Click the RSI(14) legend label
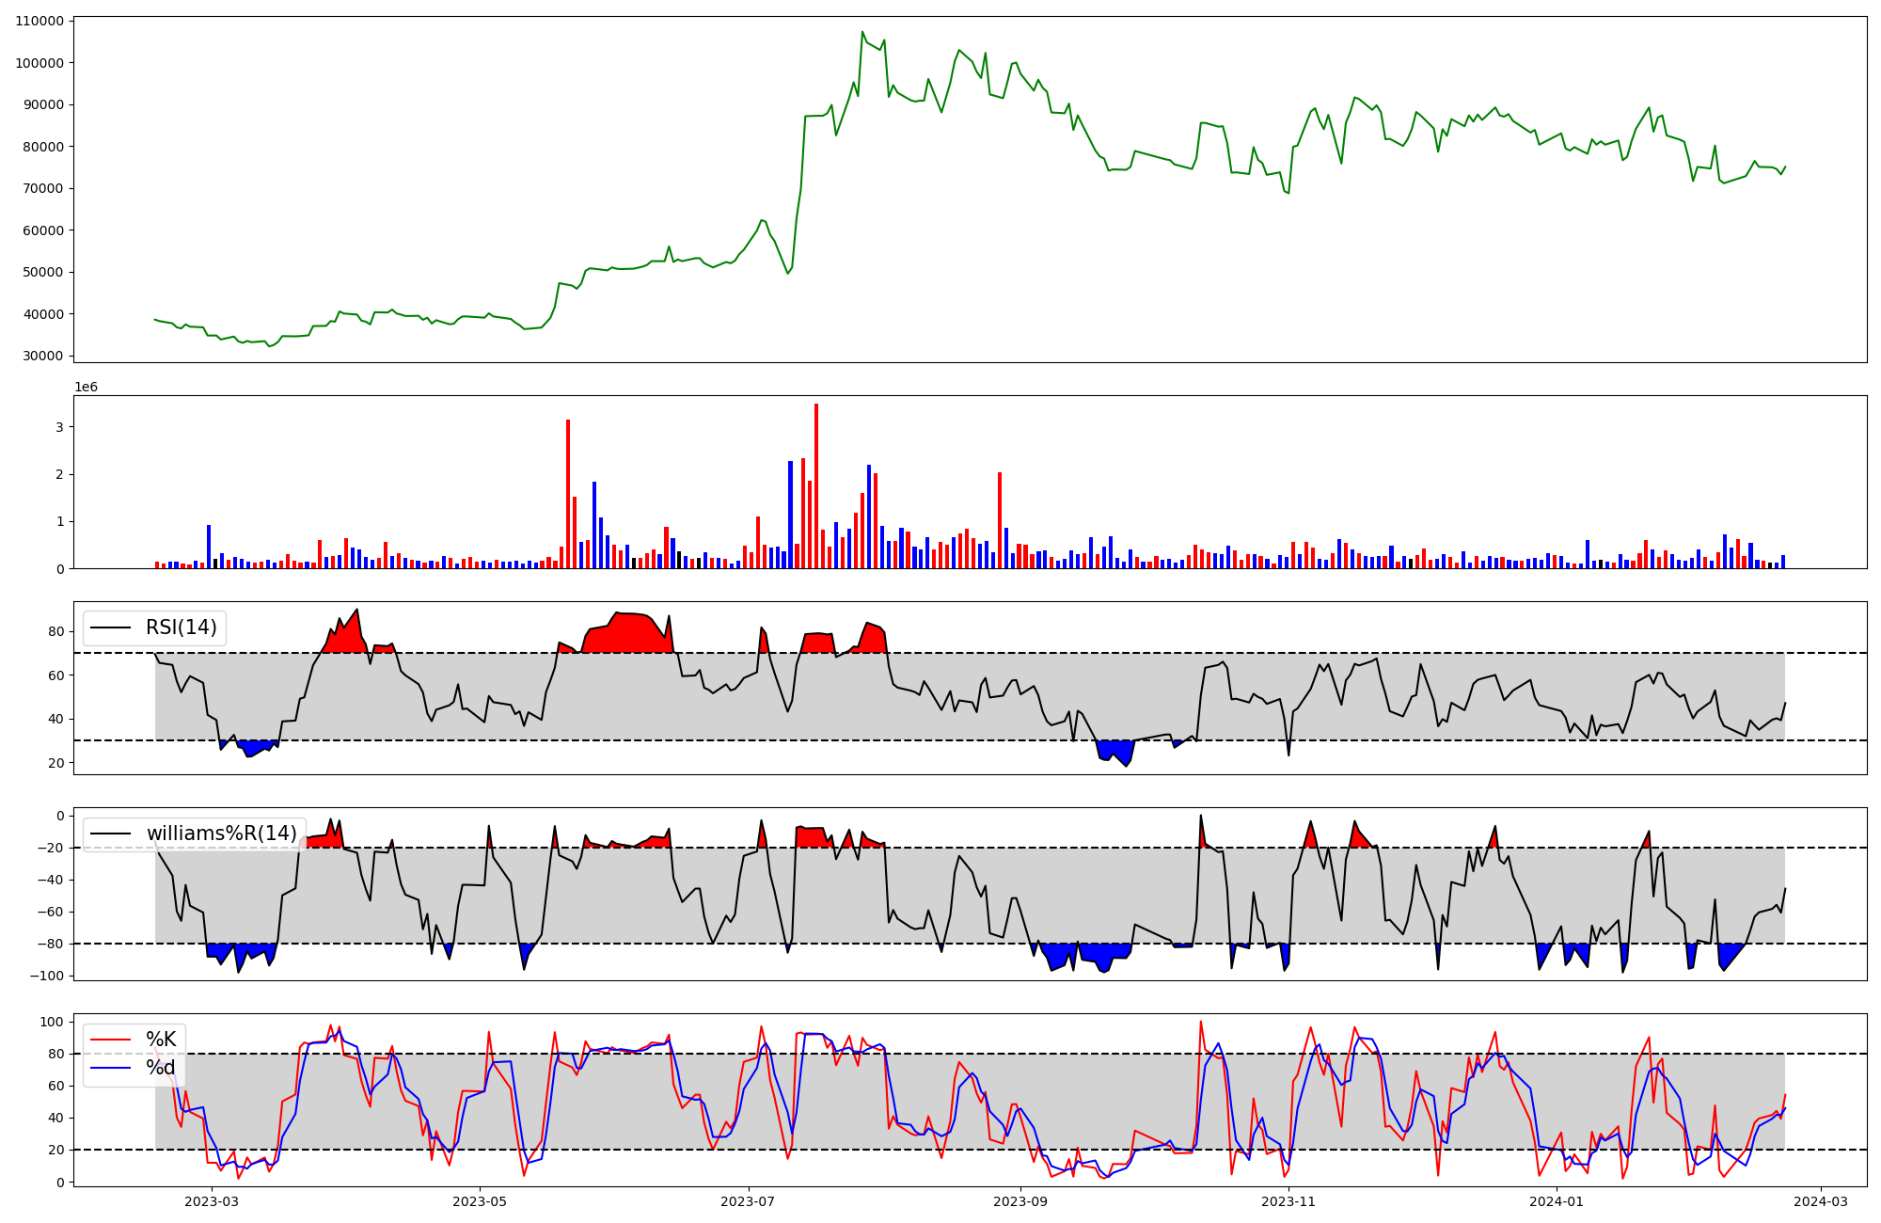Viewport: 1881px width, 1223px height. pos(181,628)
